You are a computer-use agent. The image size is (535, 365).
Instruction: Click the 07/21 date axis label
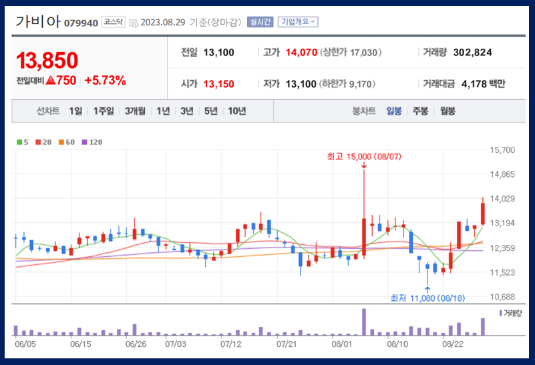click(287, 344)
